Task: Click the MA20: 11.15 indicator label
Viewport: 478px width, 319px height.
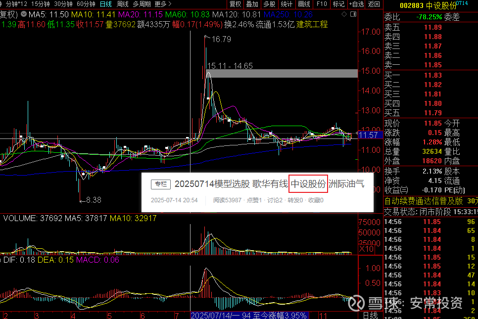Action: click(141, 14)
